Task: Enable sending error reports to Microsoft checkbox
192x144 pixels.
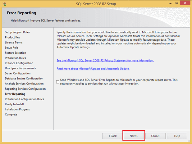Action: pos(58,82)
